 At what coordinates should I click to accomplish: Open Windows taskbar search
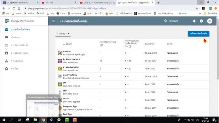pyautogui.click(x=12, y=120)
